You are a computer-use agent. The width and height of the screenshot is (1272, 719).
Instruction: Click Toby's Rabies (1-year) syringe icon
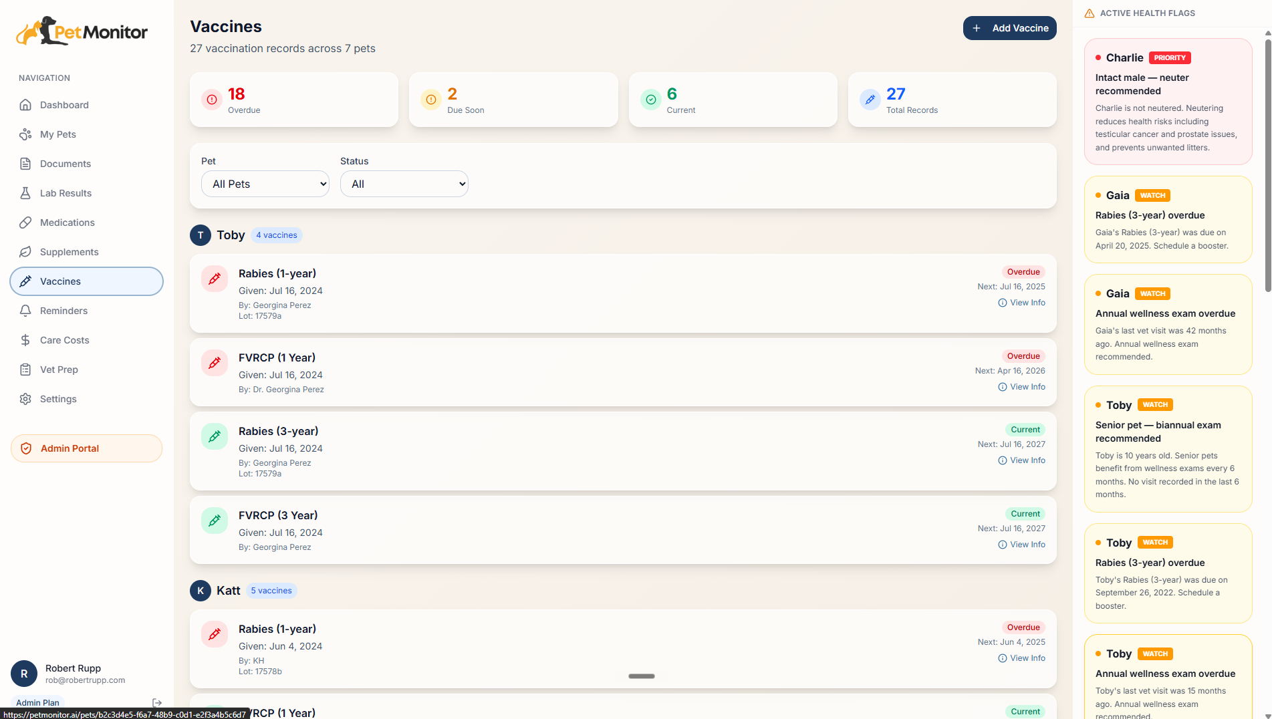click(215, 279)
